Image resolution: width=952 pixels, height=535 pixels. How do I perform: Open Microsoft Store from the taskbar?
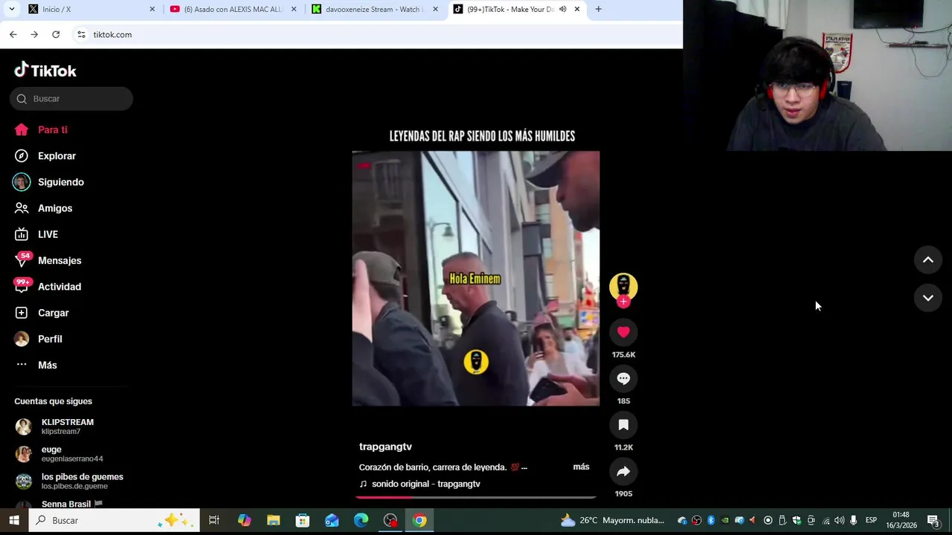(302, 520)
